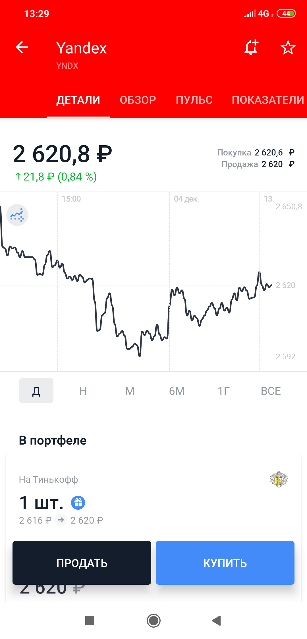The height and width of the screenshot is (639, 307).
Task: Show the 6М chart range
Action: [177, 391]
